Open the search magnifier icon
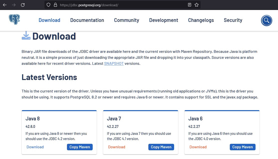 click(266, 20)
